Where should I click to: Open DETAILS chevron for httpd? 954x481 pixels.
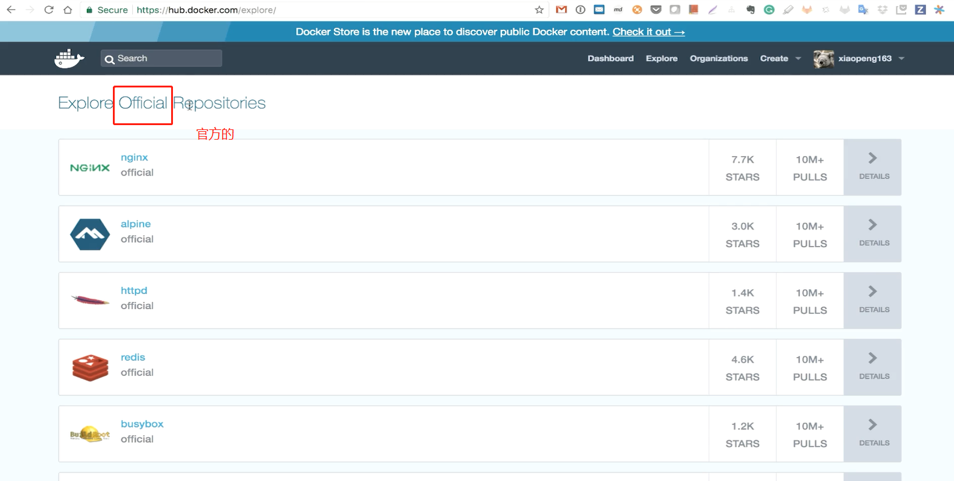(873, 301)
